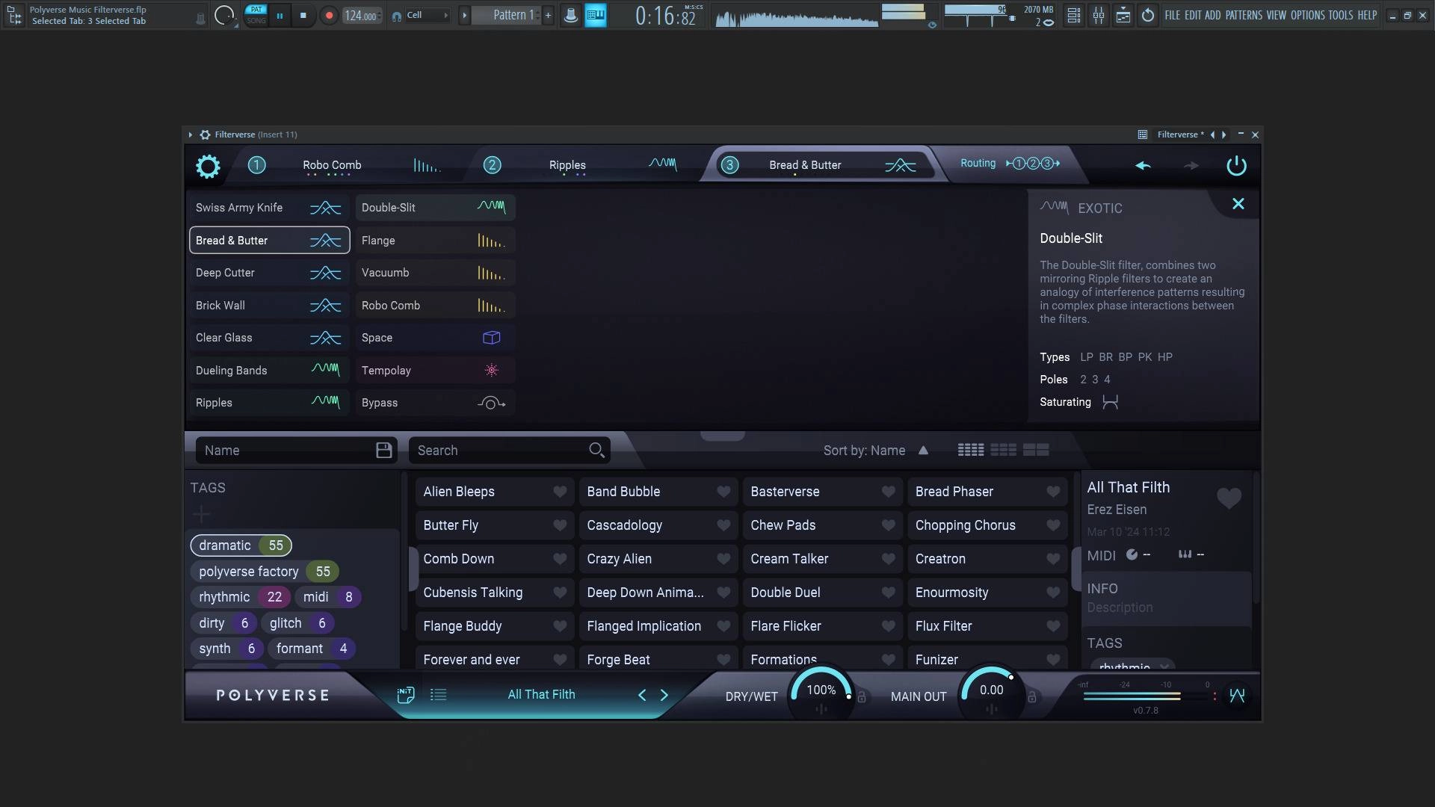Favorite the Bread Phaser preset

[x=1053, y=492]
